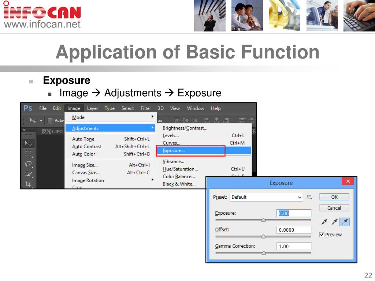Select the Lasso tool
This screenshot has height=281, width=375.
tap(29, 164)
